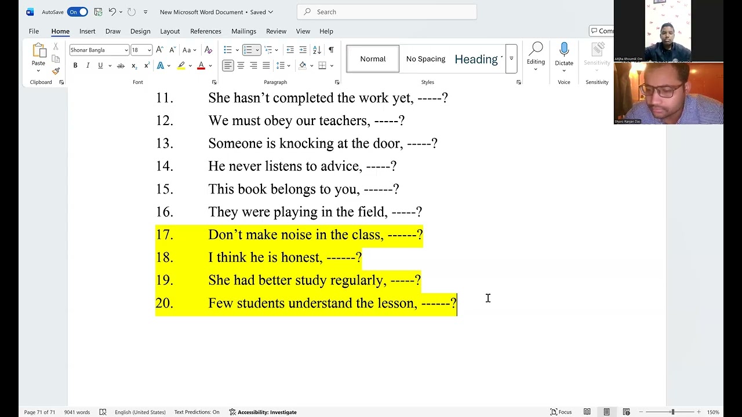The image size is (742, 417).
Task: Apply the Normal style
Action: pos(373,58)
